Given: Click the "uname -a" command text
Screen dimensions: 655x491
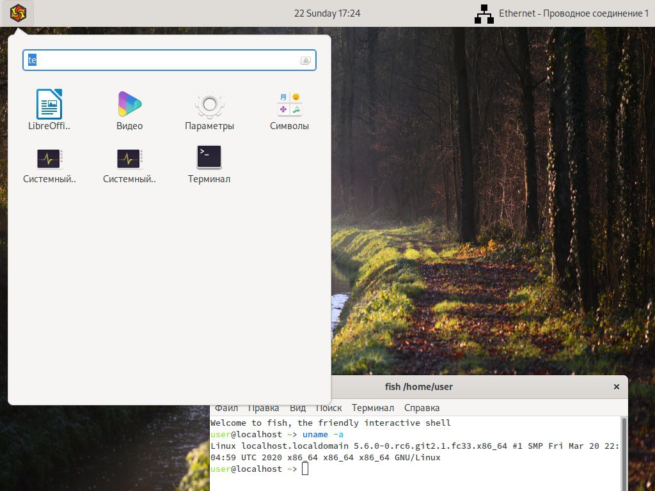Looking at the screenshot, I should [323, 434].
